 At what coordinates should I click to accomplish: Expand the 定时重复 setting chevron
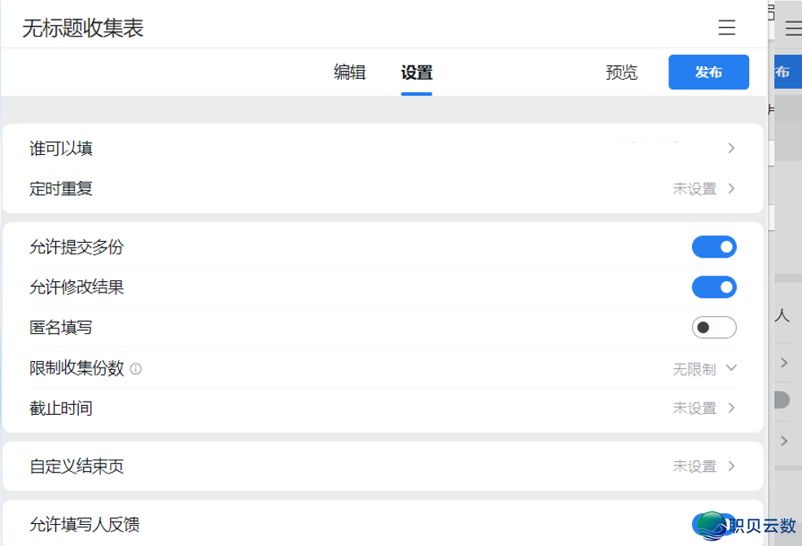click(731, 189)
